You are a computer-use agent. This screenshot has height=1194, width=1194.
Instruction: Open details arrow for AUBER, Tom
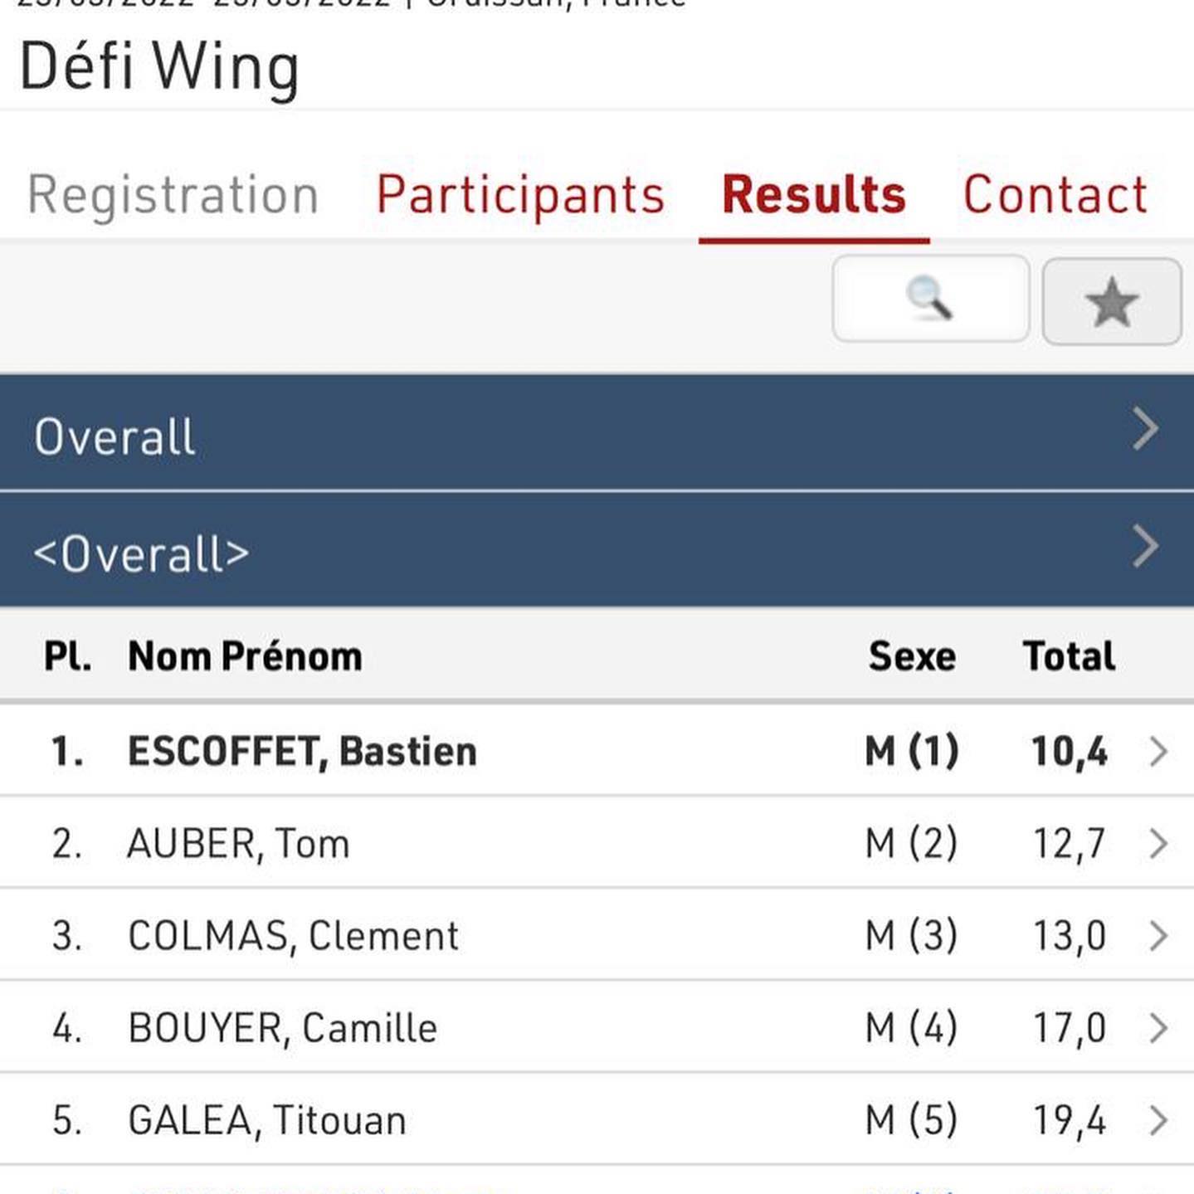coord(1158,844)
